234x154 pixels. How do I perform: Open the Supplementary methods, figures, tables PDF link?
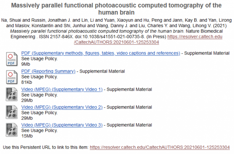pos(100,53)
